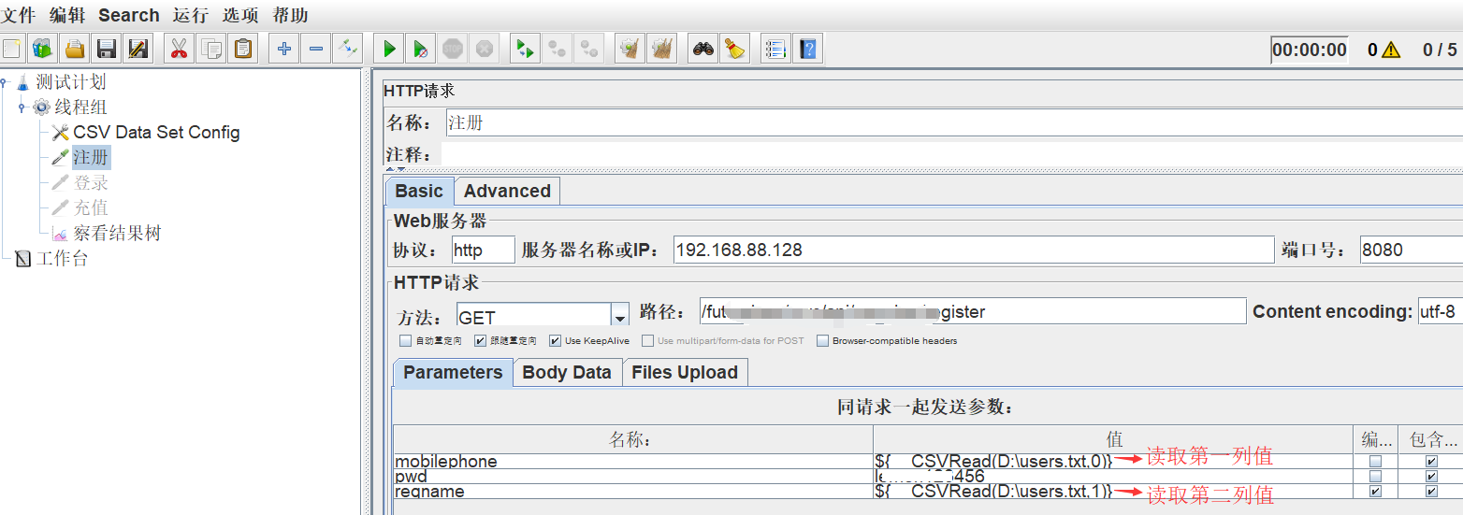The image size is (1463, 515).
Task: Click the 协议 protocol field http
Action: 483,250
